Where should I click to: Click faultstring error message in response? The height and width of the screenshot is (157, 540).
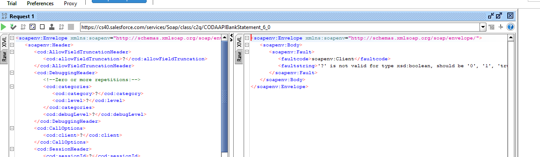point(393,66)
